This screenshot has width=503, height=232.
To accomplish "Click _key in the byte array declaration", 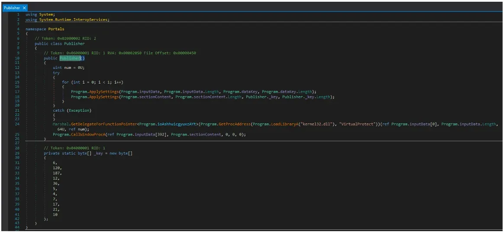I will click(98, 153).
